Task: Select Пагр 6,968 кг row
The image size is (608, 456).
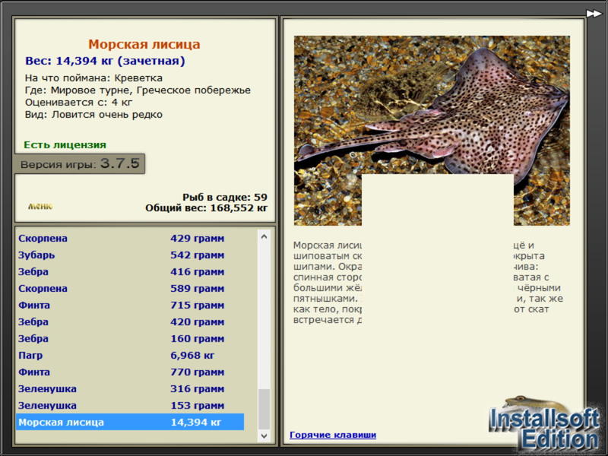Action: tap(130, 355)
